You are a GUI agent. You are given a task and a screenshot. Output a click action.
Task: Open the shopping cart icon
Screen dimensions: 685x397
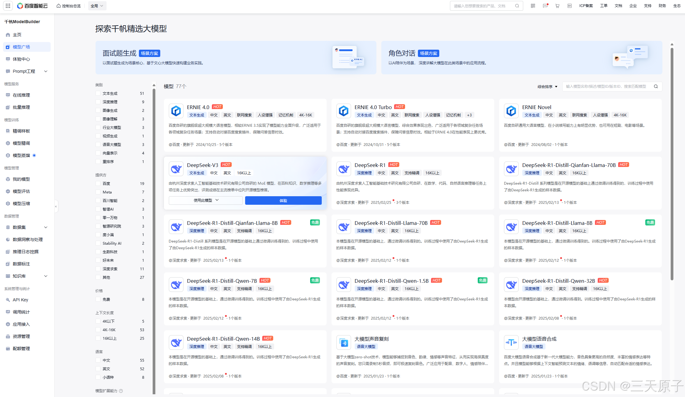pos(557,6)
